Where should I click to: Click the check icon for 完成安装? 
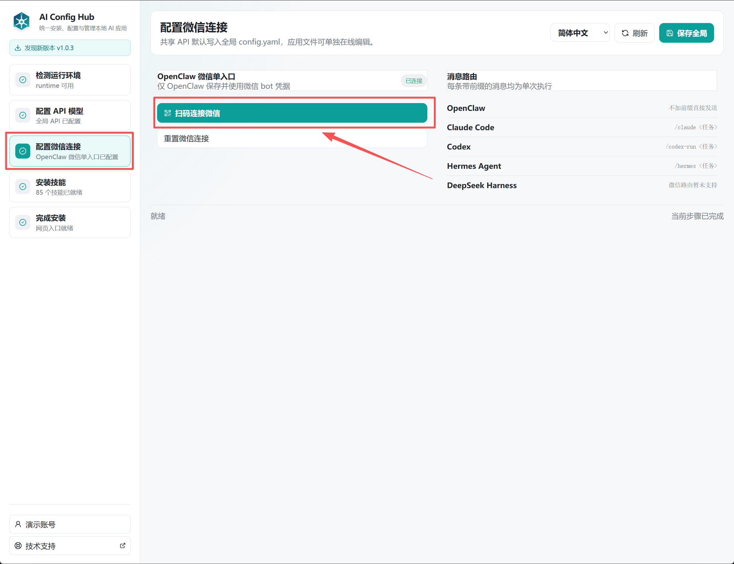pyautogui.click(x=23, y=222)
